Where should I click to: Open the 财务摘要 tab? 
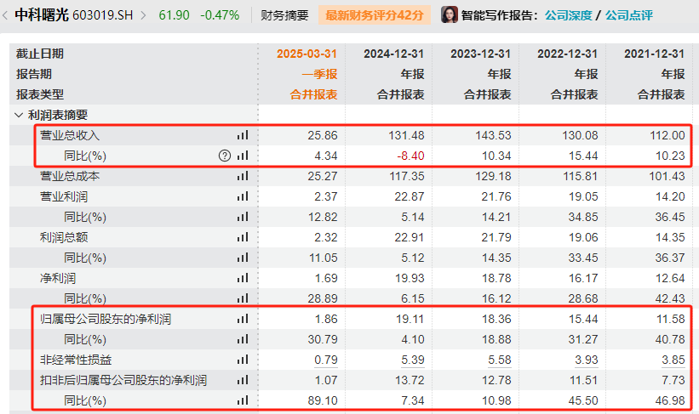click(284, 15)
